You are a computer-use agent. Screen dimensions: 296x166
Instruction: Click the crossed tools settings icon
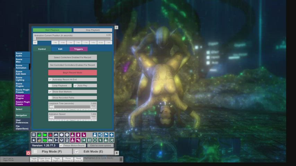point(112,140)
